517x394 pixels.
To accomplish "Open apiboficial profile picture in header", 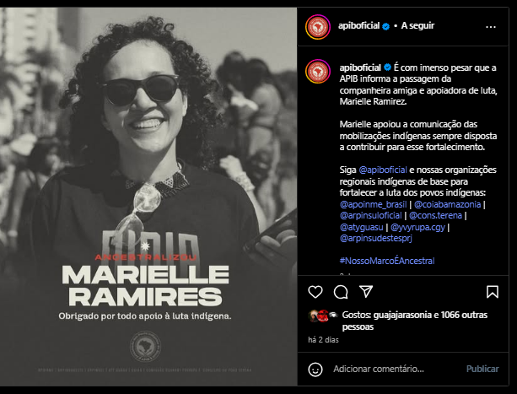I will click(x=318, y=27).
